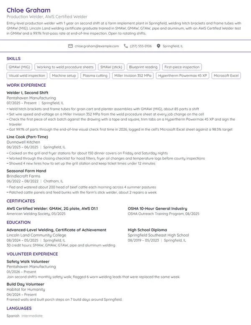Select the Hypertherm Powermax 45 XP tag
251x325 pixels.
click(x=182, y=76)
